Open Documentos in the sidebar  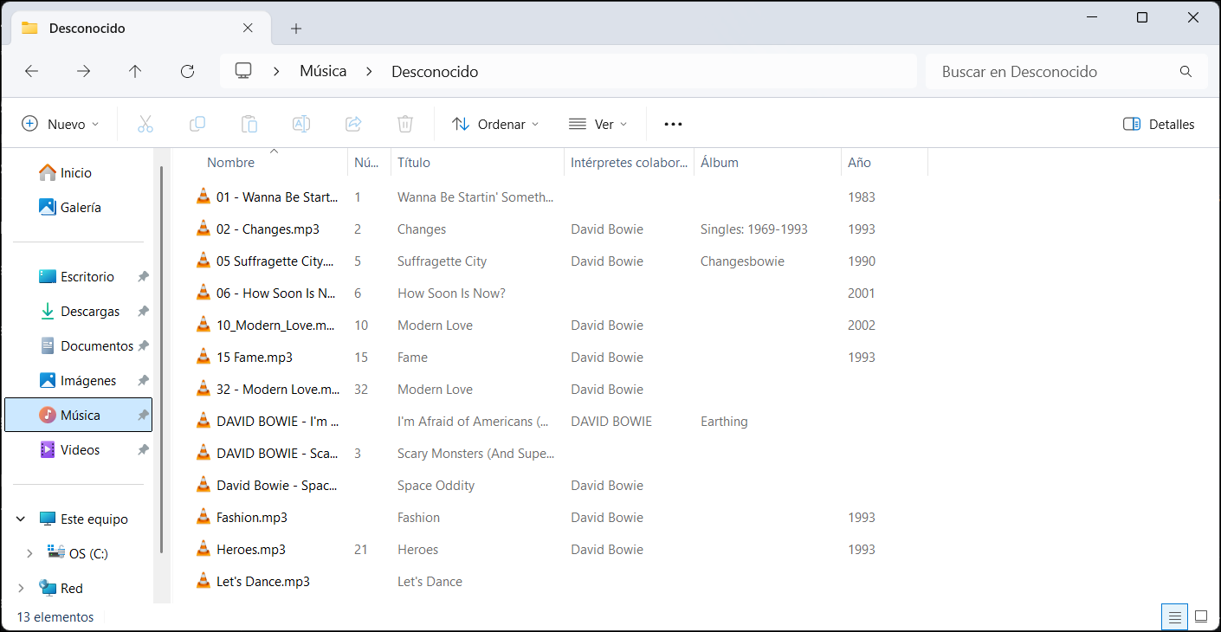[78, 345]
